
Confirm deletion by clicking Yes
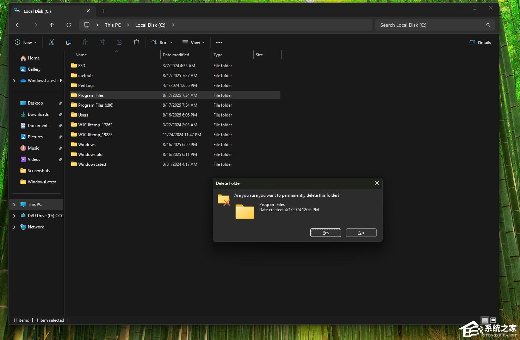[x=326, y=233]
